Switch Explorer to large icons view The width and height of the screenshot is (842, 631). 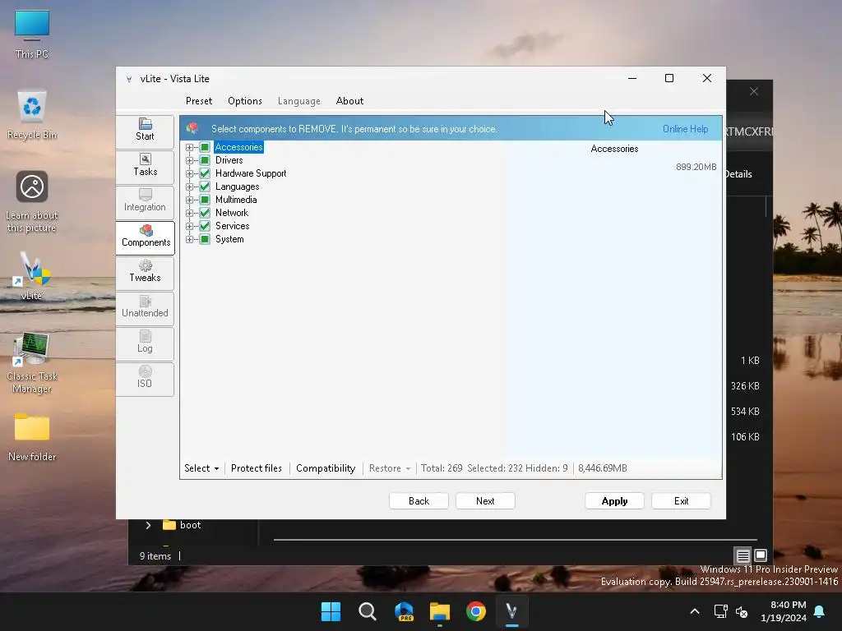coord(761,555)
